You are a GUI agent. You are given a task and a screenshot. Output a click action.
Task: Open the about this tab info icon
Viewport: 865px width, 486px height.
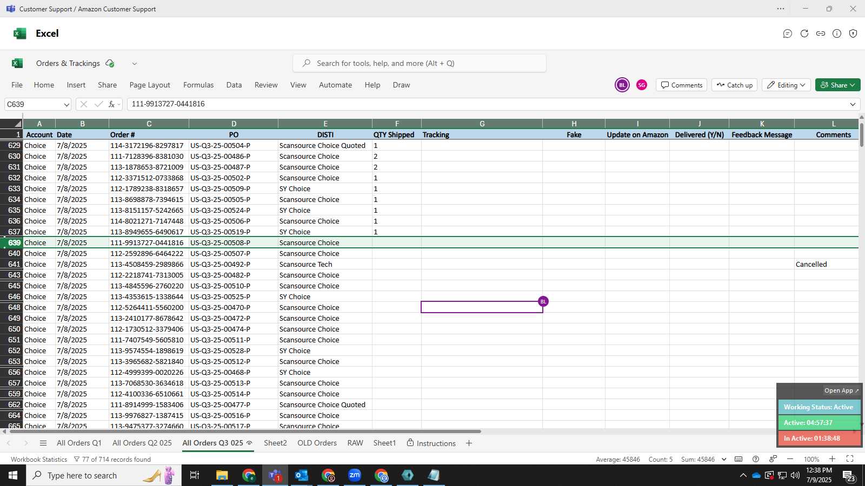837,33
